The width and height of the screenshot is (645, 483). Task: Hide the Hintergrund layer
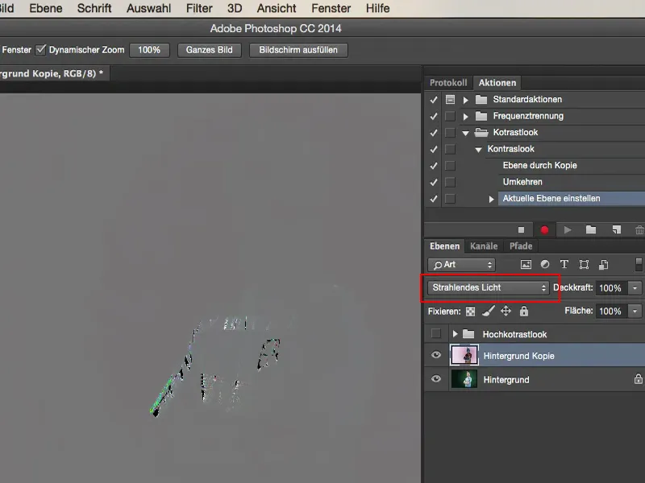pyautogui.click(x=436, y=378)
